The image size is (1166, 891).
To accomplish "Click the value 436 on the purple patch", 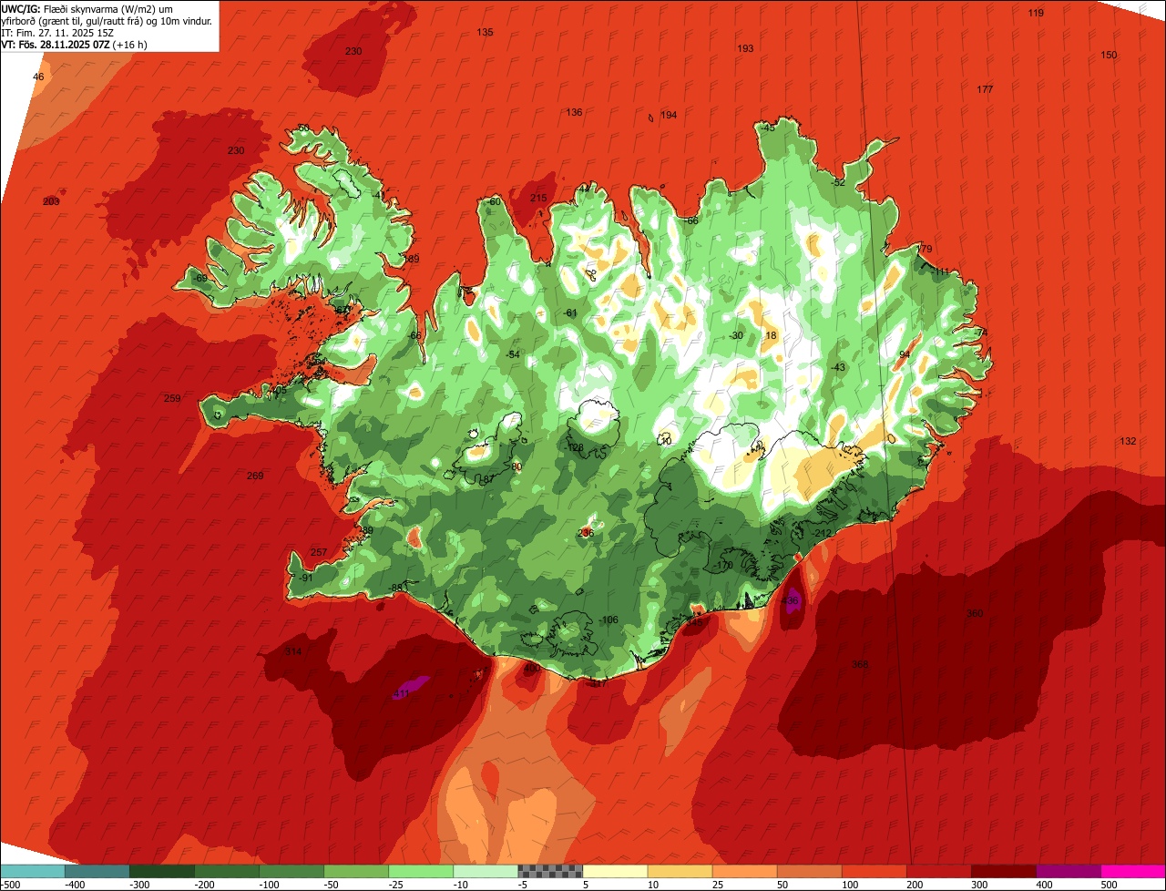I will 790,600.
